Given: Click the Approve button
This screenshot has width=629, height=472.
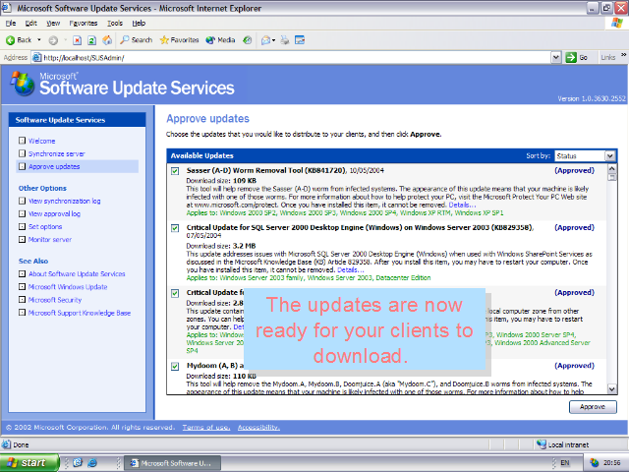Looking at the screenshot, I should coord(593,406).
